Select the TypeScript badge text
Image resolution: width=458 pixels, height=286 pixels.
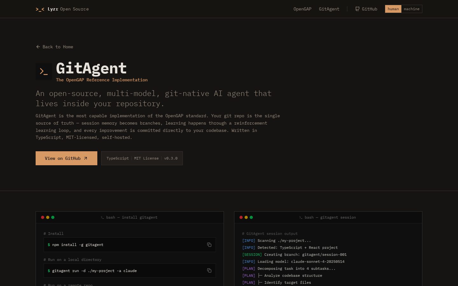118,158
